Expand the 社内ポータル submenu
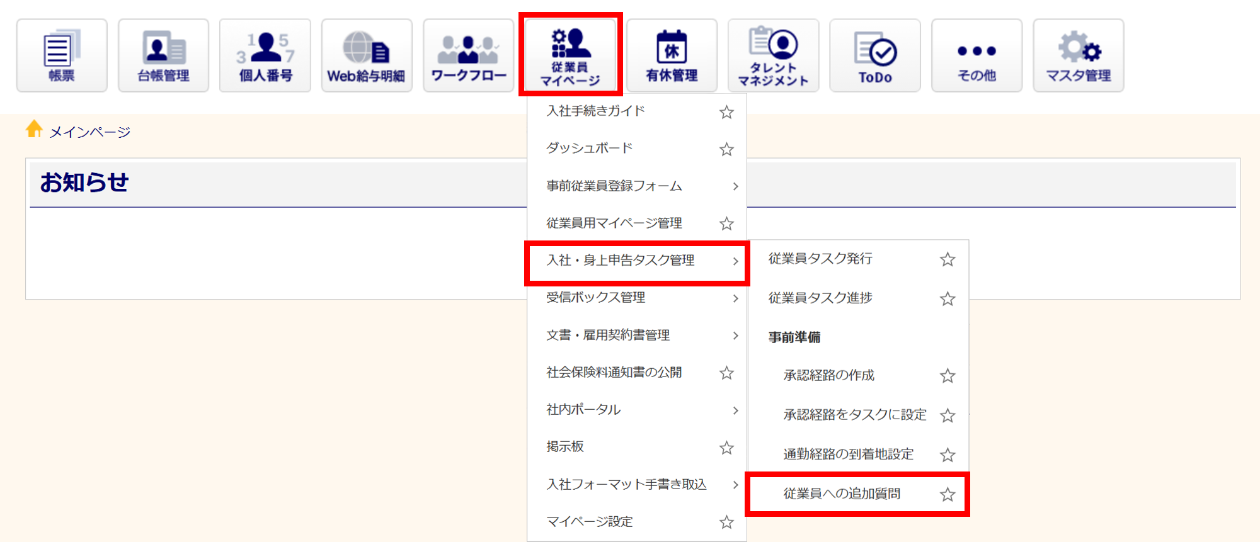Screen dimensions: 1260x542 (636, 410)
